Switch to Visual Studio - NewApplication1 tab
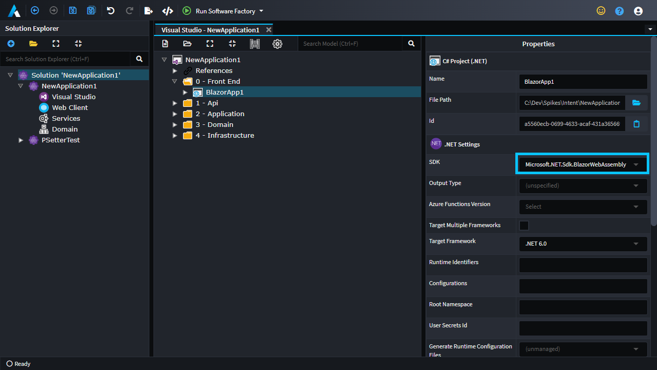657x370 pixels. pyautogui.click(x=210, y=30)
